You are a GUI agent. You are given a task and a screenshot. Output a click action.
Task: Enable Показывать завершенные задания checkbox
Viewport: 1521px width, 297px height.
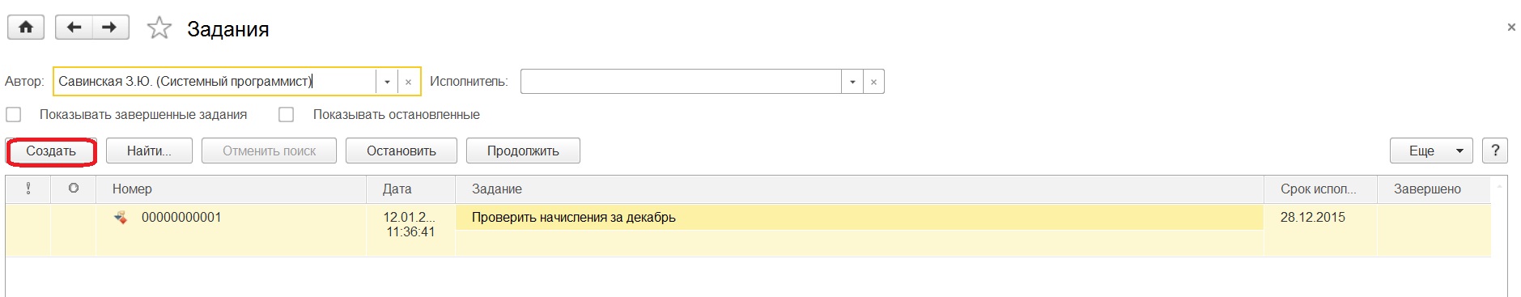[x=14, y=115]
